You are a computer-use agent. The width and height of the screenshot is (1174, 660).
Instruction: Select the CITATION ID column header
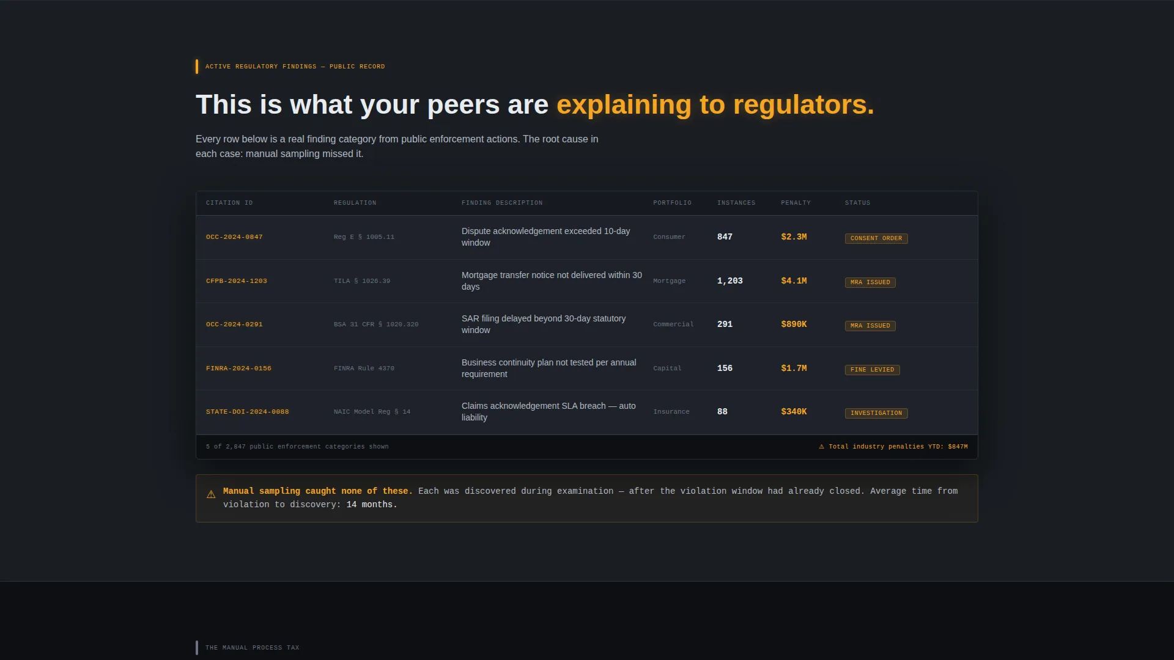click(229, 203)
